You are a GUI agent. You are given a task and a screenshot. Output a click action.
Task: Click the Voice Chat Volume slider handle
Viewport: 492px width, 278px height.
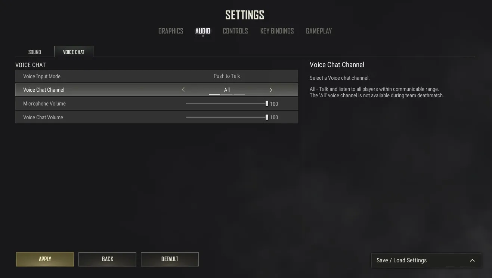point(267,117)
